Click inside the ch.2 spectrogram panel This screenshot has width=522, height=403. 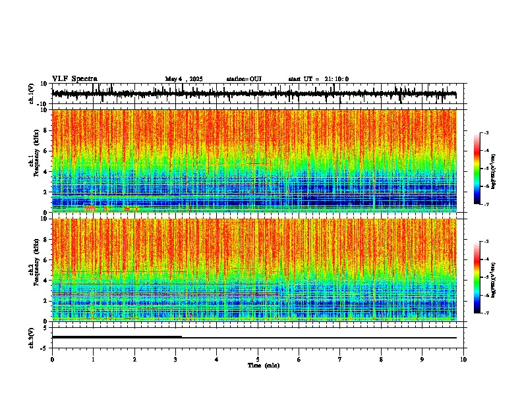[254, 270]
